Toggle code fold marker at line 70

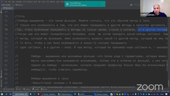pyautogui.click(x=14, y=16)
